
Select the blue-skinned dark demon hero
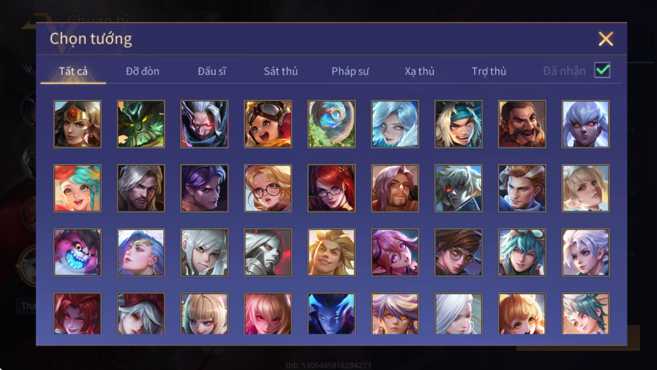click(331, 313)
